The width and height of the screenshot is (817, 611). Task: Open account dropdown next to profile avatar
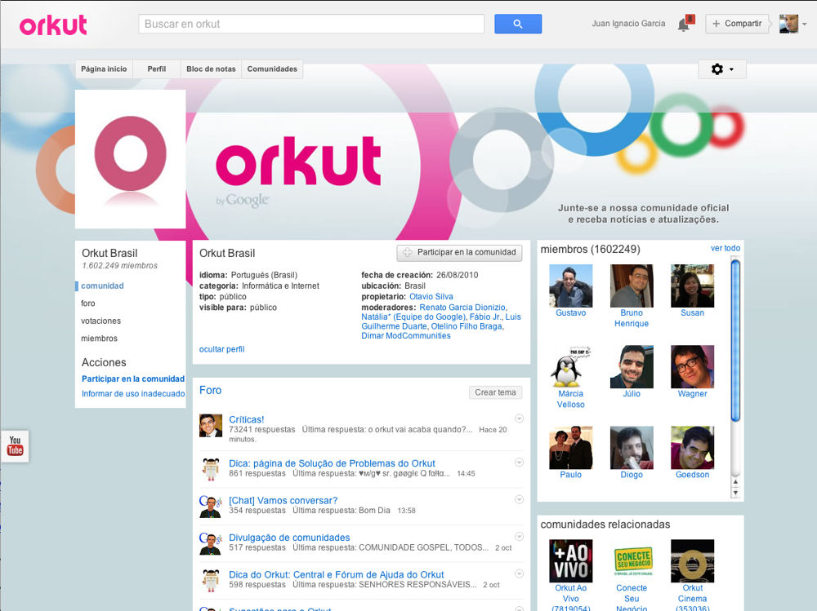tap(804, 24)
